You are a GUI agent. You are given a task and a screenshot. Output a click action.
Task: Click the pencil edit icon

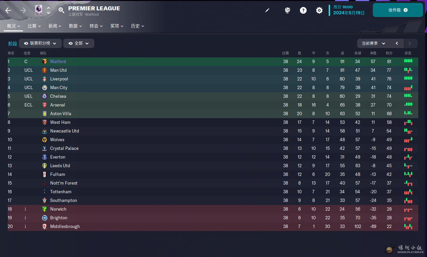[x=267, y=10]
